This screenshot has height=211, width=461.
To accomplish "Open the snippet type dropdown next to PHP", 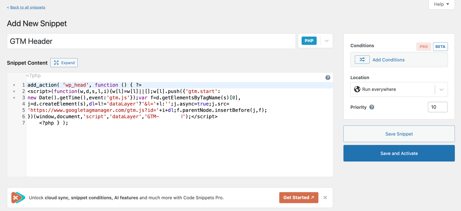I will pos(326,40).
